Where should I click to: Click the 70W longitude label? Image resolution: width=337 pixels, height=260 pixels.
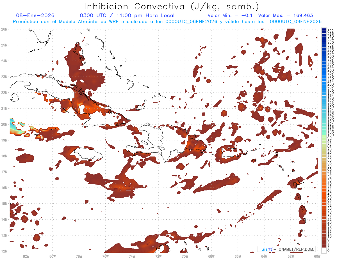pos(185,256)
